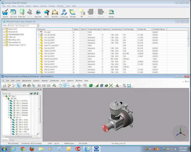
Task: Click the blue cube section icon in ProViewer
Action: click(102, 85)
